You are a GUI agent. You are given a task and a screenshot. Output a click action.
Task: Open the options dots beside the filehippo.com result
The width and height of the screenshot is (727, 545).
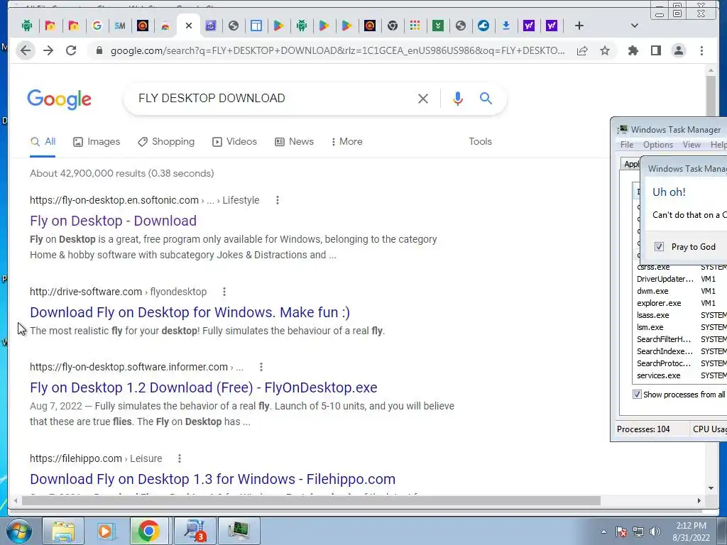pyautogui.click(x=180, y=458)
